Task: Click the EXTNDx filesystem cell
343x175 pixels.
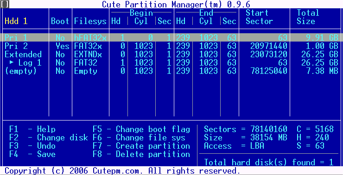Action: tap(88, 54)
